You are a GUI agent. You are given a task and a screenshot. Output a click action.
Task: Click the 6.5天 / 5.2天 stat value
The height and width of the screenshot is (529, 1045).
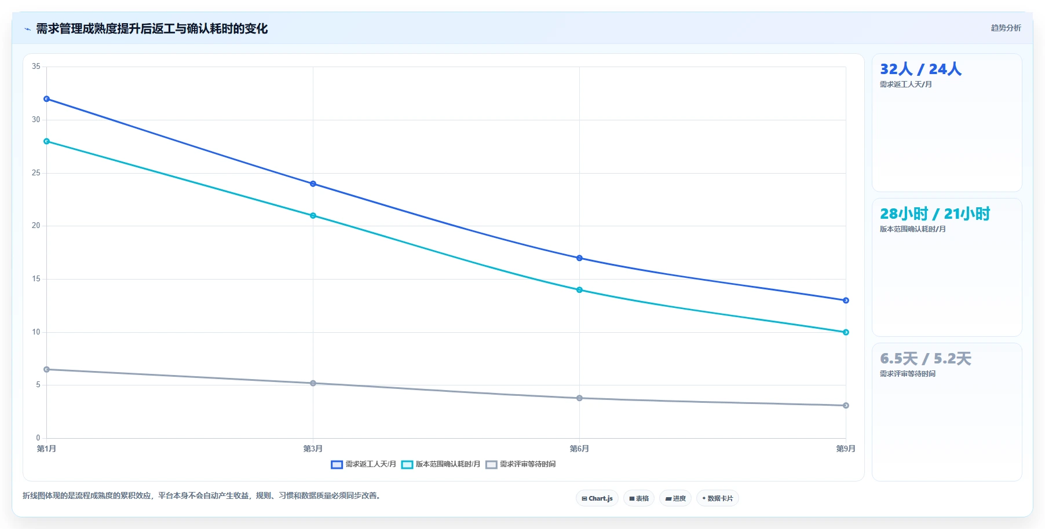pos(925,358)
